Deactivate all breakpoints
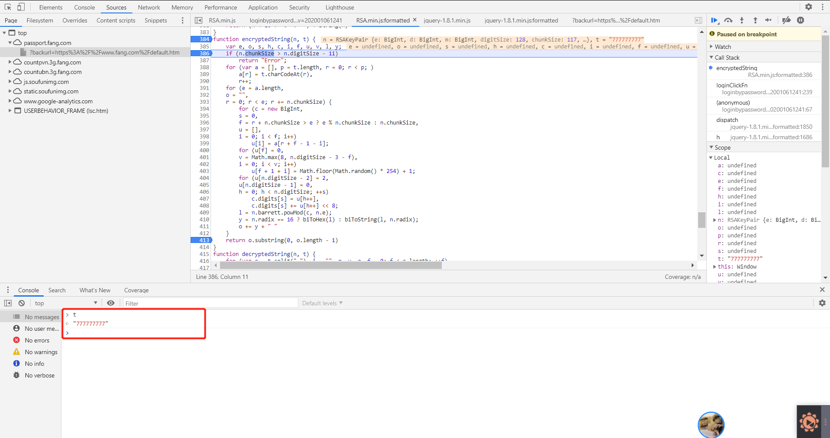This screenshot has width=830, height=438. (x=786, y=20)
